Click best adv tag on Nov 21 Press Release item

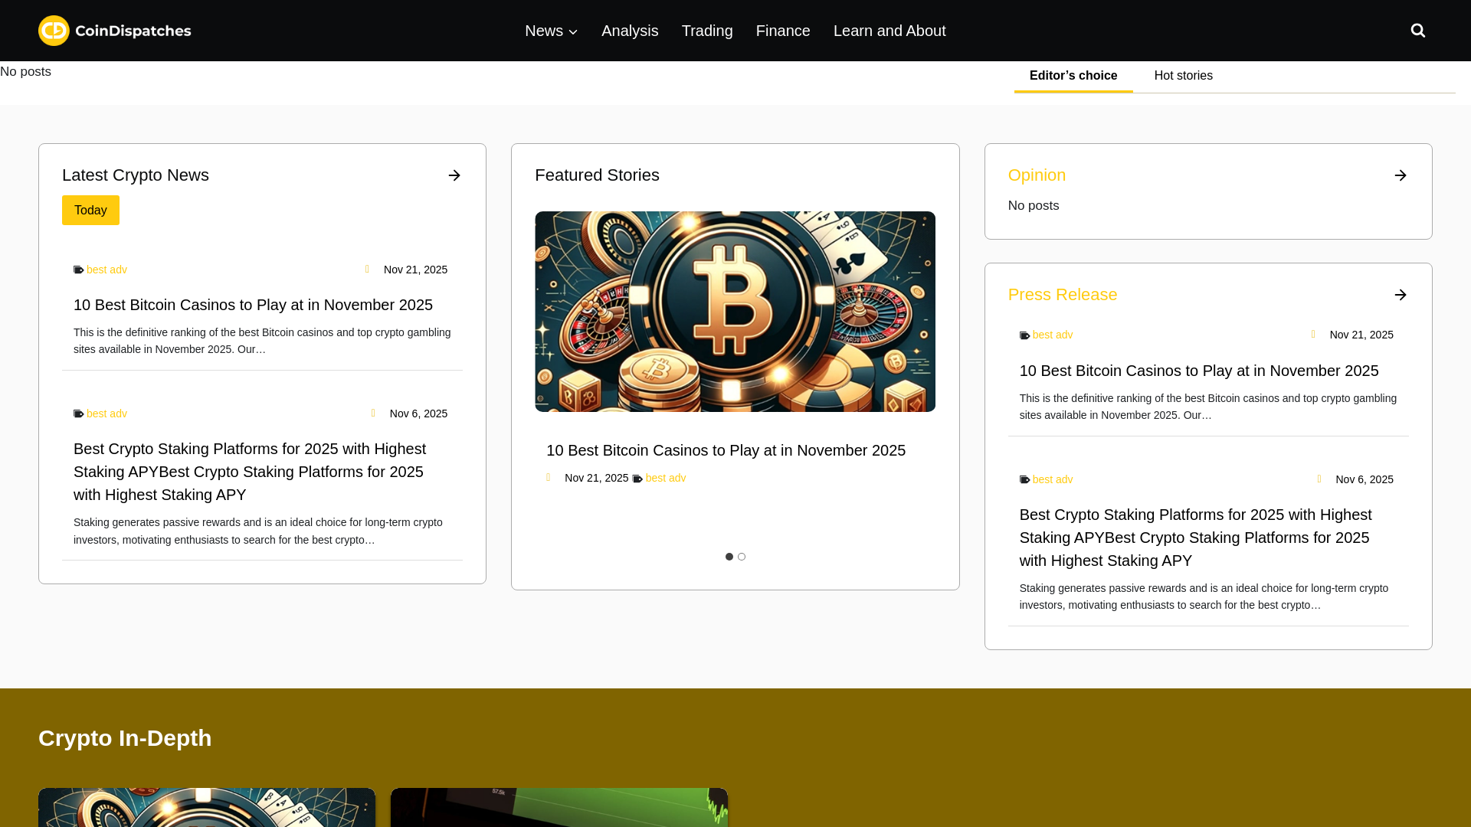pos(1053,335)
